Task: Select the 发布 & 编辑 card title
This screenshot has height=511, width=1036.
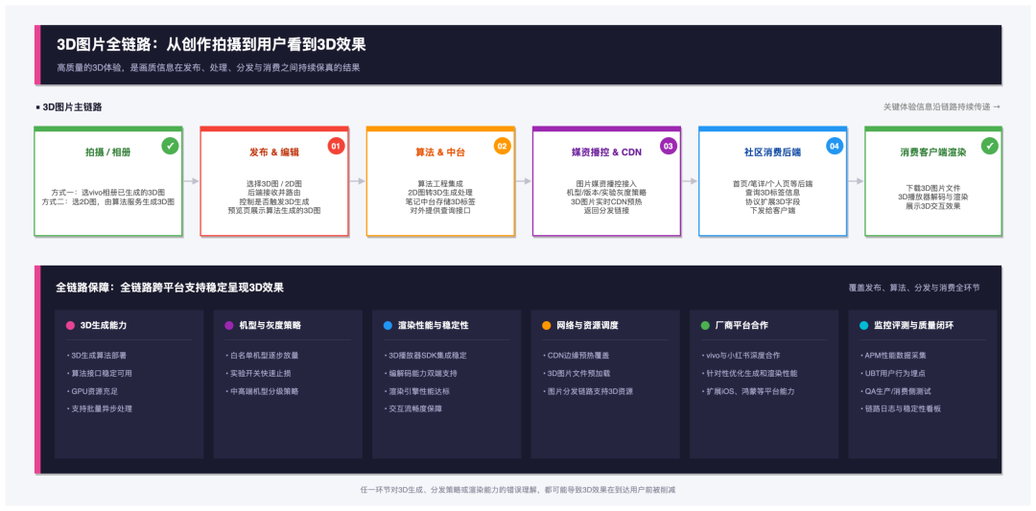Action: click(274, 152)
